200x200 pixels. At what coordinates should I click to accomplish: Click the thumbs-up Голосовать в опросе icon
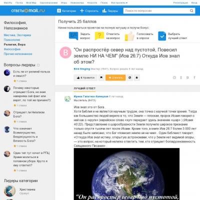click(129, 36)
